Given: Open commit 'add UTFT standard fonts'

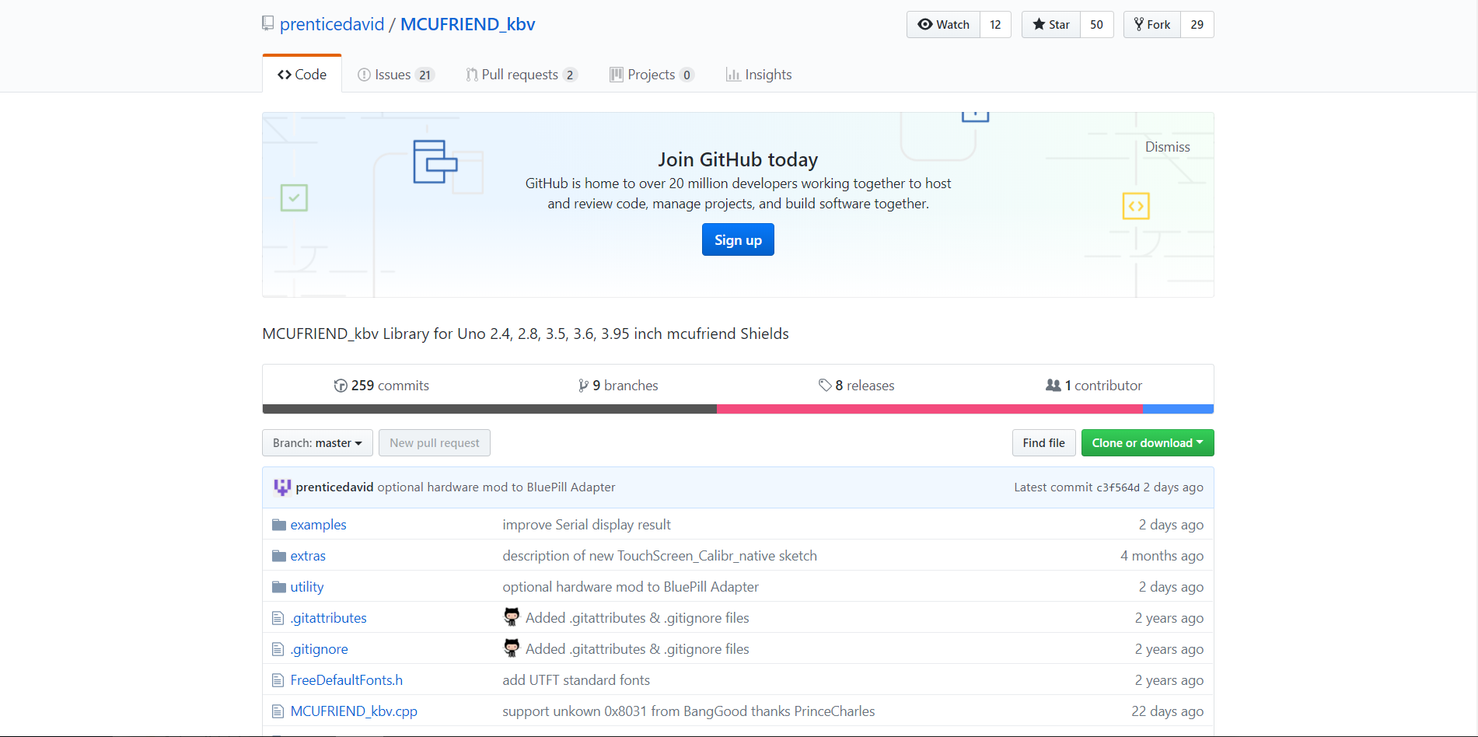Looking at the screenshot, I should click(x=576, y=680).
